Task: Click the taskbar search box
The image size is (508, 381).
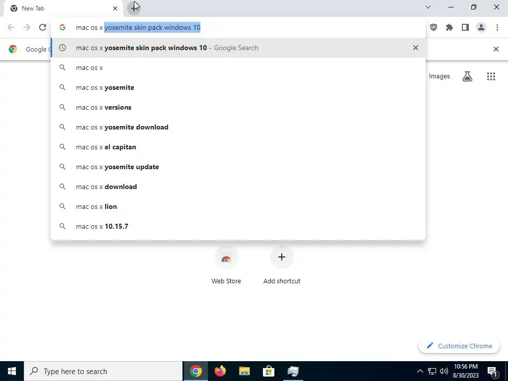Action: 103,371
